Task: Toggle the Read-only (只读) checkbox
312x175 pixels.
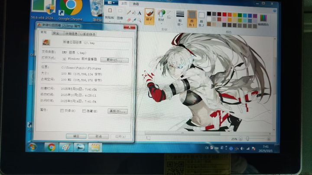Action: click(x=62, y=111)
